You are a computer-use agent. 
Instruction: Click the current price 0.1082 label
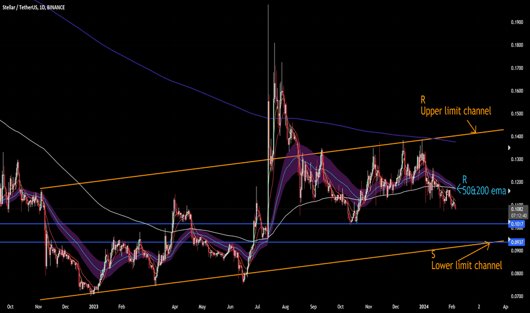[517, 210]
